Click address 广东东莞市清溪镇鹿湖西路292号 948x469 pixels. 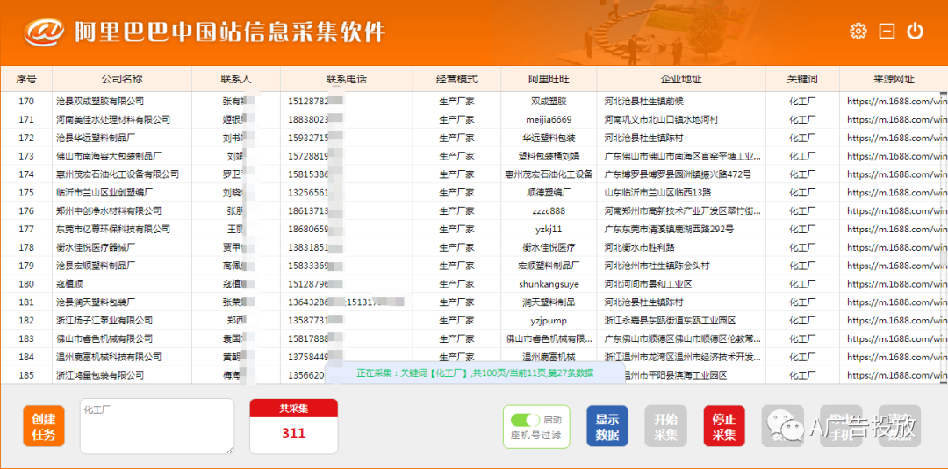tap(669, 229)
